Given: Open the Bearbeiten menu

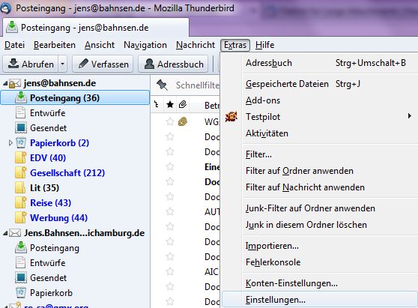Looking at the screenshot, I should (x=55, y=45).
